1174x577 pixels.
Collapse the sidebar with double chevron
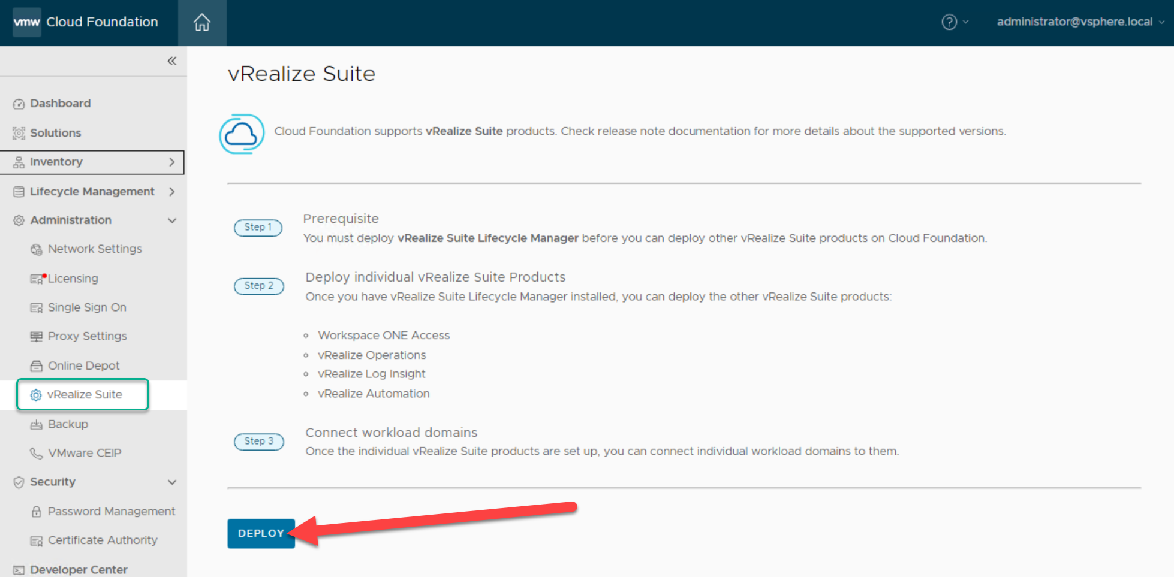click(172, 61)
